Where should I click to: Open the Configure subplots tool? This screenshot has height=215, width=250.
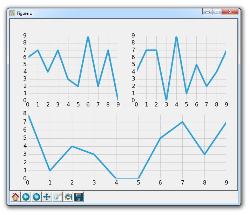point(68,197)
